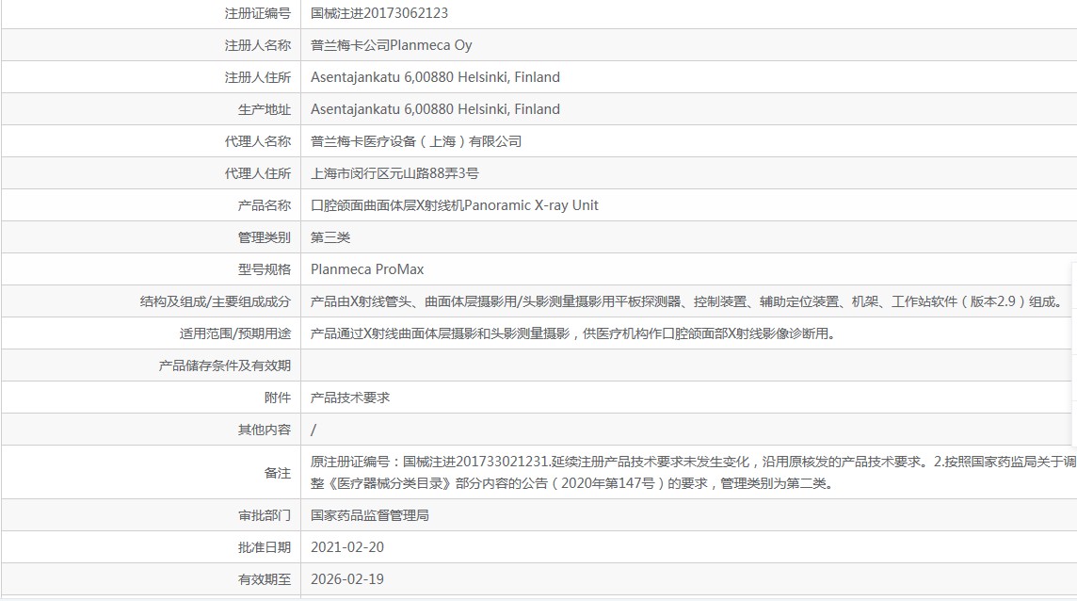Click the 注册人住所 label
Viewport: 1077px width, 601px height.
258,77
